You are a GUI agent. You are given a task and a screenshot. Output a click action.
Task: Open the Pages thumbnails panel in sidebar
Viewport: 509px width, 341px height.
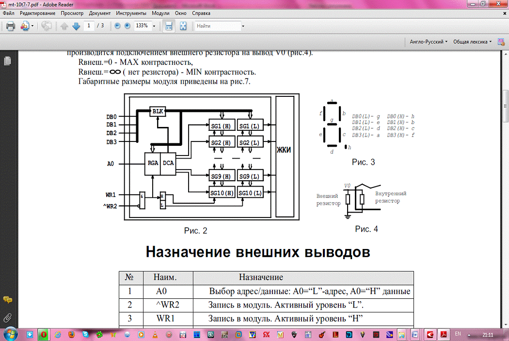point(7,61)
